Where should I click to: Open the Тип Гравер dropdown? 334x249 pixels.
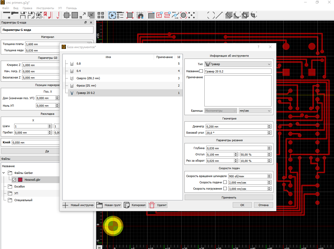tap(238, 64)
